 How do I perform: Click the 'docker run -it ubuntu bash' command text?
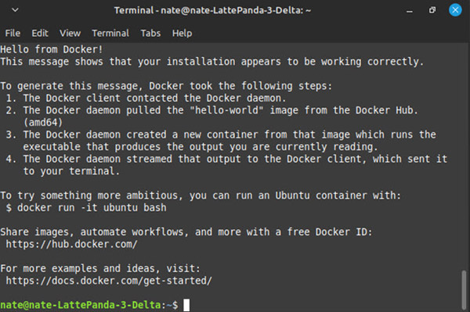click(92, 207)
